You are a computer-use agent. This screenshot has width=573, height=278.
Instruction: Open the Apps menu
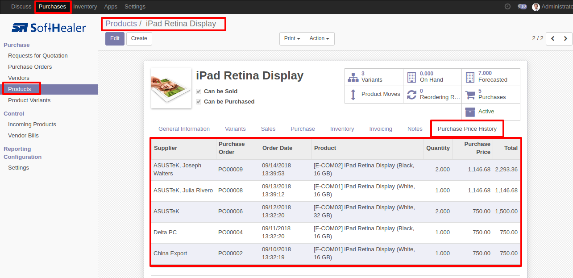111,7
